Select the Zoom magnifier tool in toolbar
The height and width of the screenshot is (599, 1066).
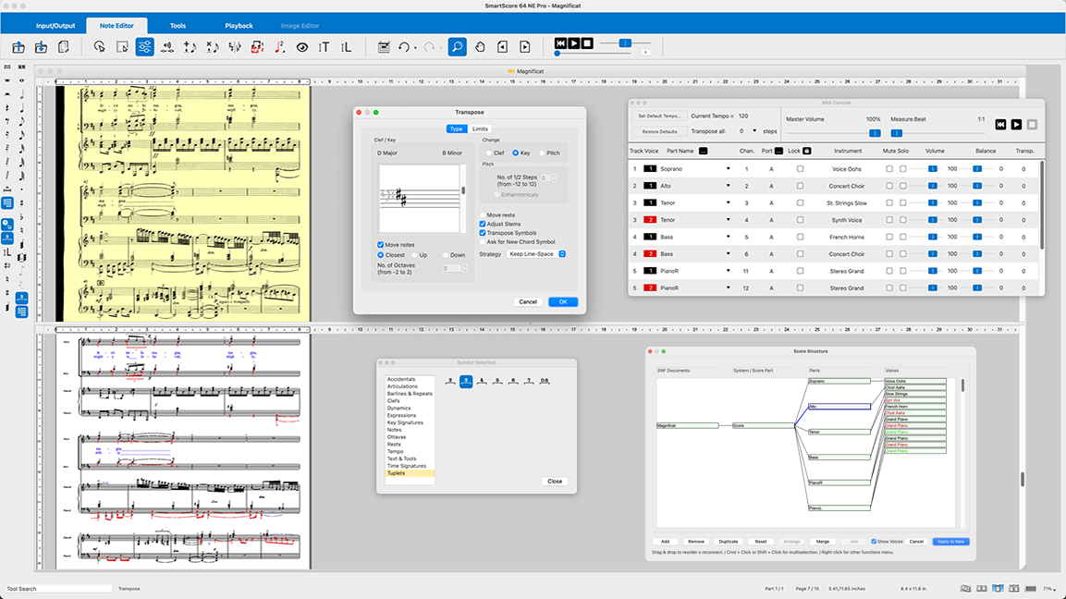pyautogui.click(x=457, y=46)
